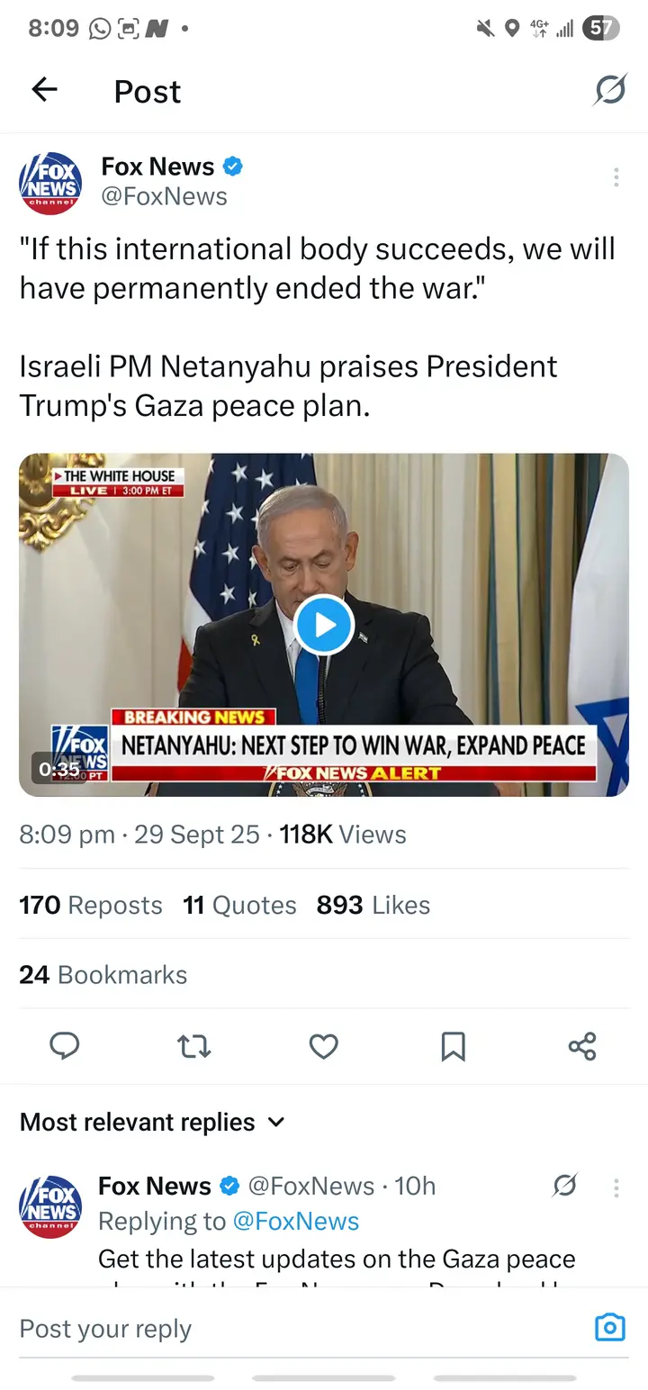Tap the share icon
Image resolution: width=648 pixels, height=1390 pixels.
click(582, 1046)
